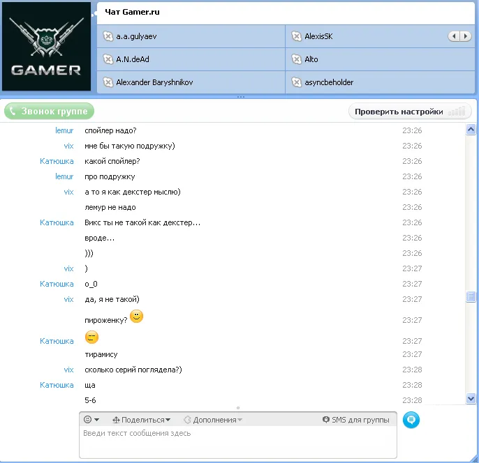This screenshot has height=463, width=479.
Task: Click the Чат Gamer.ru conversation title
Action: point(132,12)
